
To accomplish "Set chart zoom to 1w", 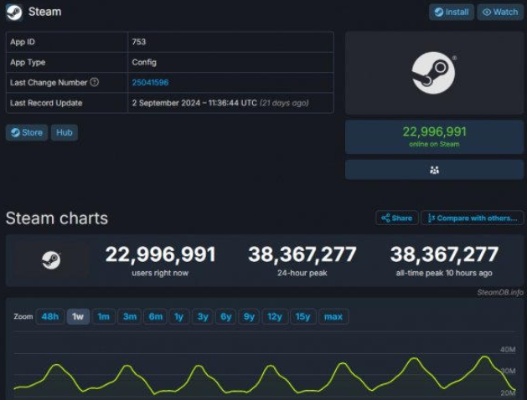I will (x=78, y=316).
